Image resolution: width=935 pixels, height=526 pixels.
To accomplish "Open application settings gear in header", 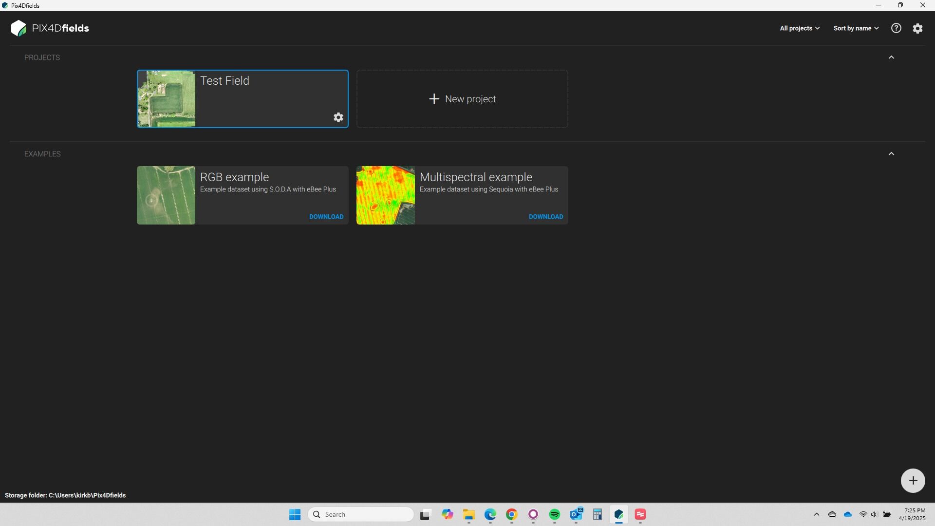I will tap(917, 28).
